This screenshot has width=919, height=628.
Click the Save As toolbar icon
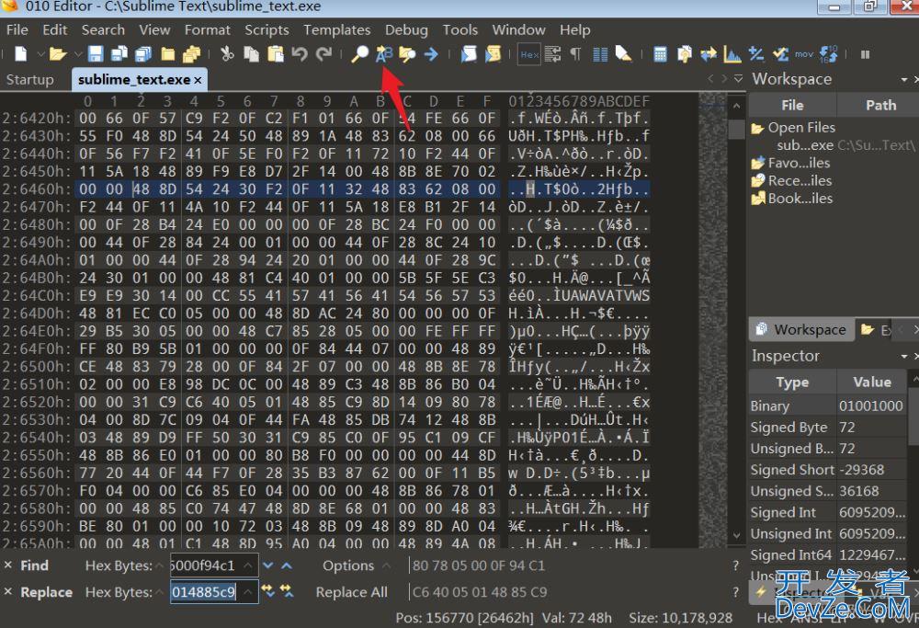pyautogui.click(x=119, y=54)
